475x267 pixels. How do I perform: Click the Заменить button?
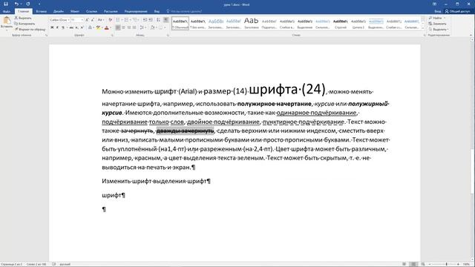[437, 24]
